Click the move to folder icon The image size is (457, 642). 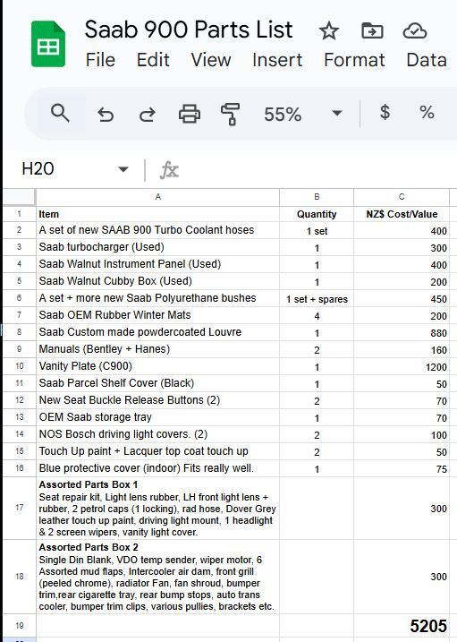tap(372, 30)
